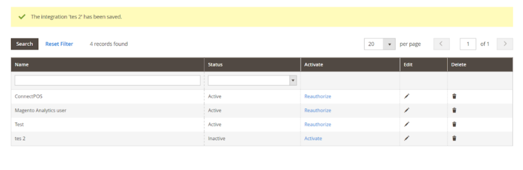Edit the ConnectPOS integration pencil icon
The image size is (523, 170).
click(x=407, y=96)
